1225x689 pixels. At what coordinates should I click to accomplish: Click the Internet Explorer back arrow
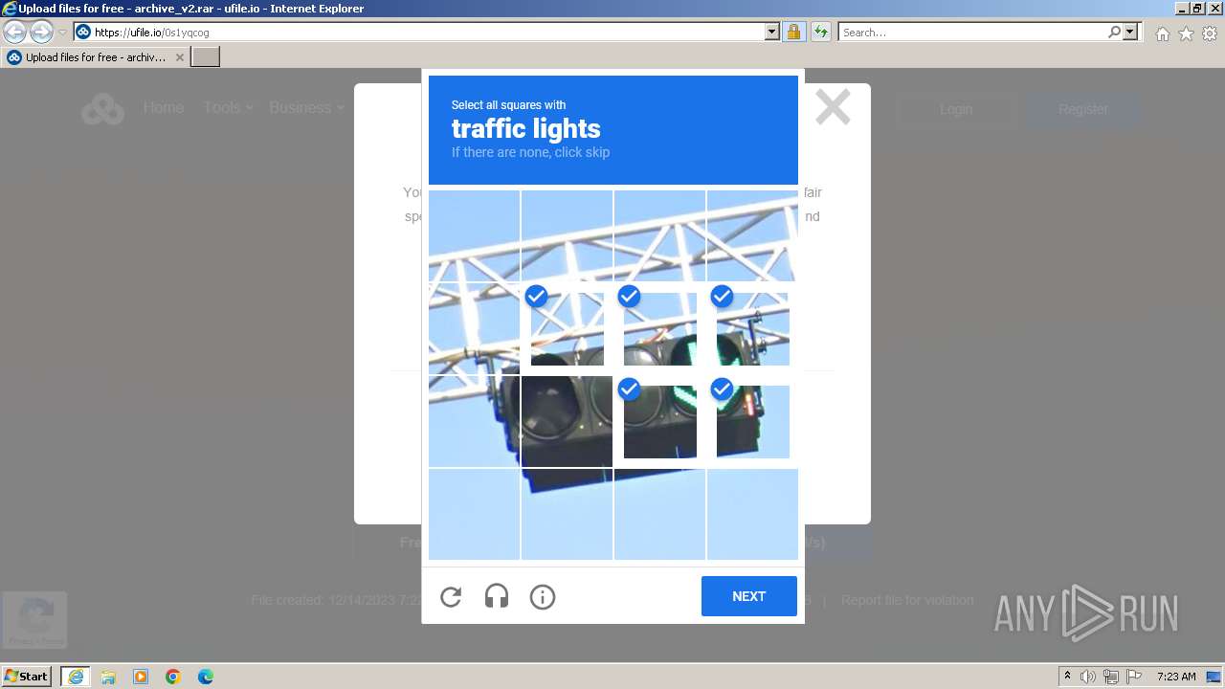coord(15,33)
